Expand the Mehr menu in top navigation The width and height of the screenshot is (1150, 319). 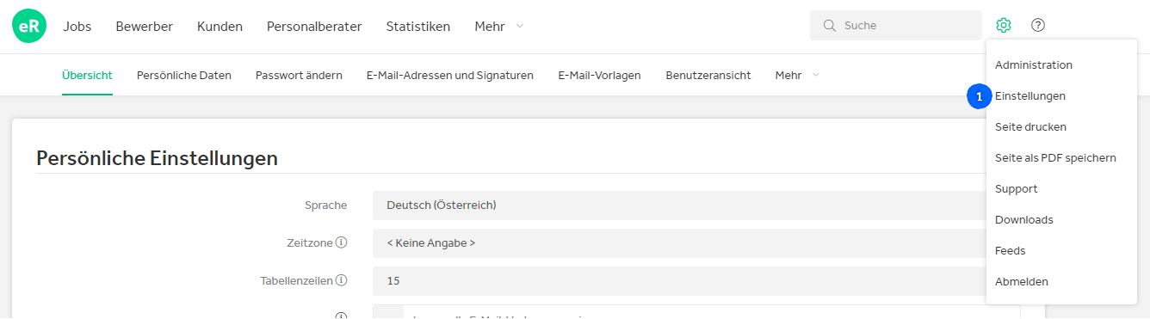(x=498, y=27)
